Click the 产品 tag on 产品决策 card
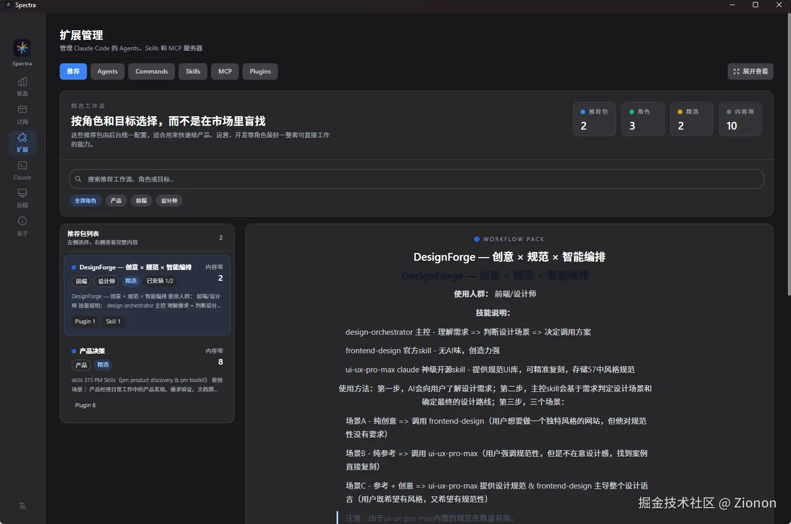Viewport: 791px width, 524px height. tap(81, 365)
